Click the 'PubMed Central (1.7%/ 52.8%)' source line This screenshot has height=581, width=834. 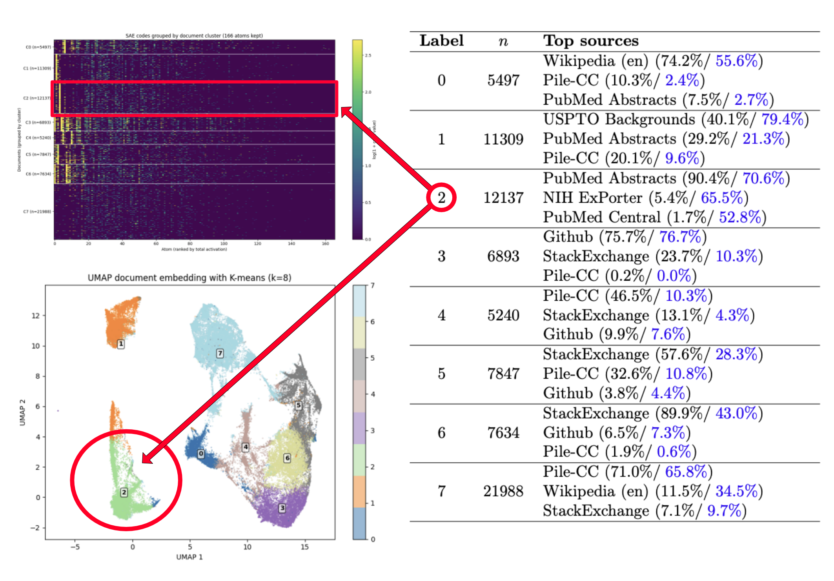pos(655,217)
